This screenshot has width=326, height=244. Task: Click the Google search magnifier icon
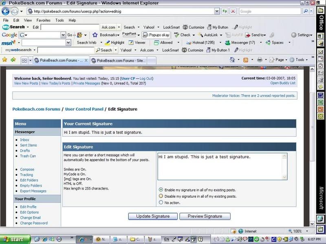tap(306, 11)
